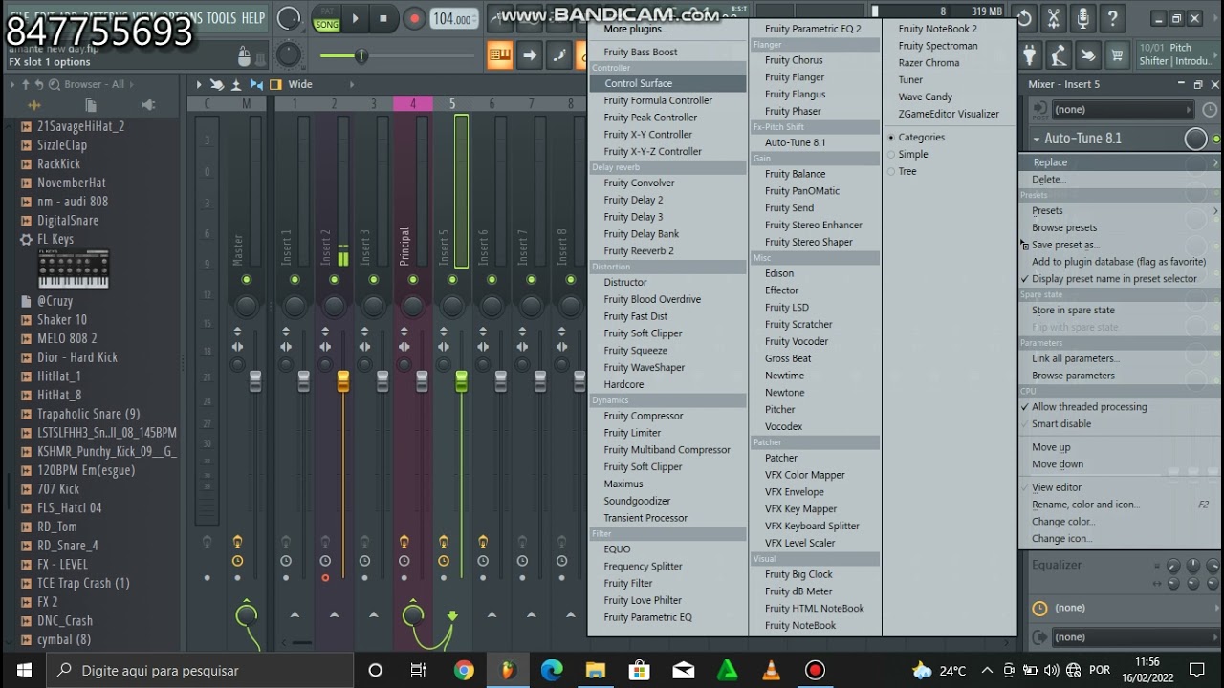Click the Insert 5 green volume fader
This screenshot has height=688, width=1224.
coord(461,381)
